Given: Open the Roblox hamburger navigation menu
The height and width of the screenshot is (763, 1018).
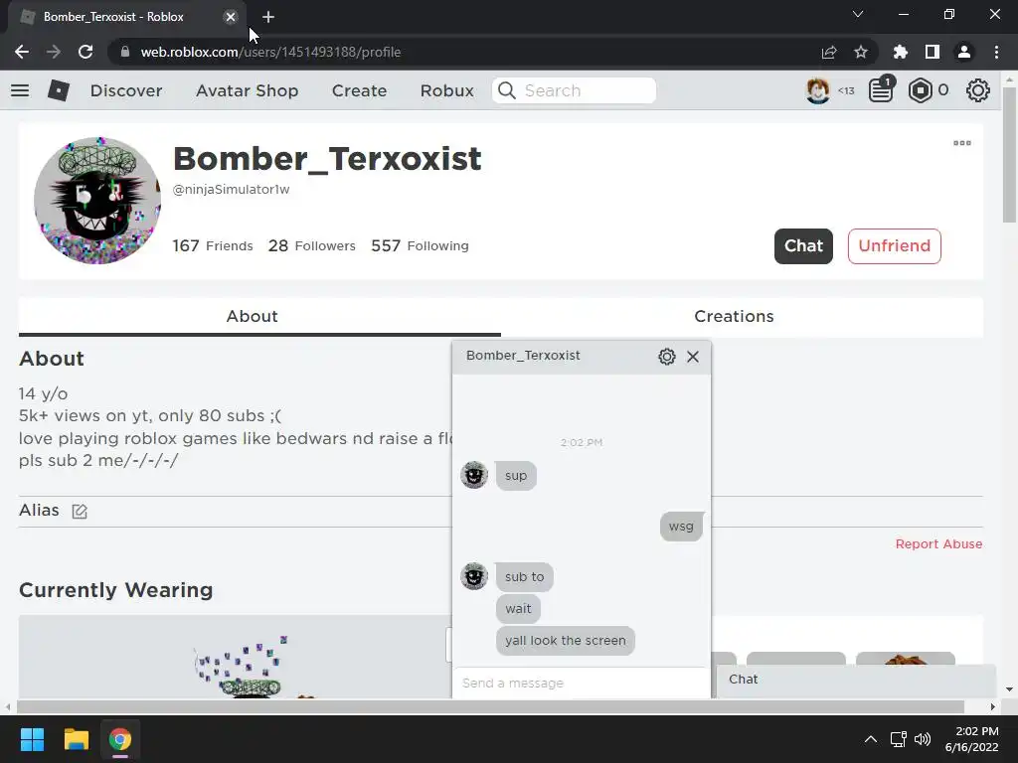Looking at the screenshot, I should 20,90.
